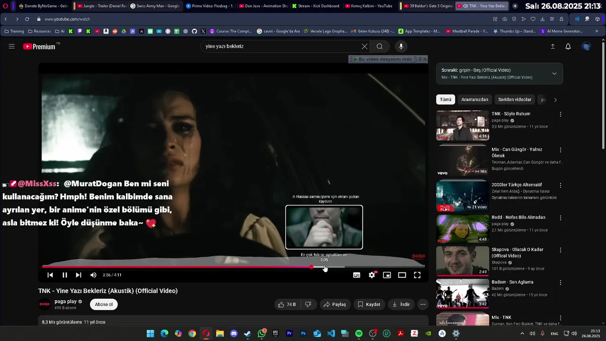
Task: Click the Paylaş share button
Action: point(335,305)
